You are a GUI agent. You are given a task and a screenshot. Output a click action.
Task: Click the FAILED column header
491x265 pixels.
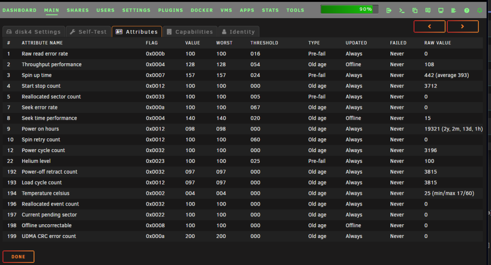398,43
